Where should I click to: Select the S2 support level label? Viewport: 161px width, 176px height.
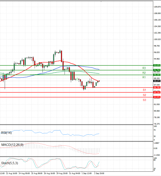144,95
